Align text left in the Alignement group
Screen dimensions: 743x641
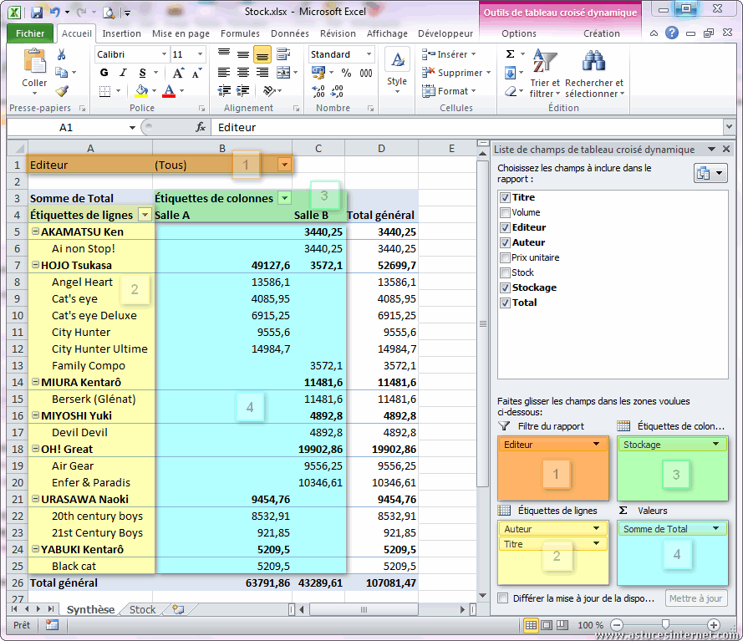[x=224, y=73]
